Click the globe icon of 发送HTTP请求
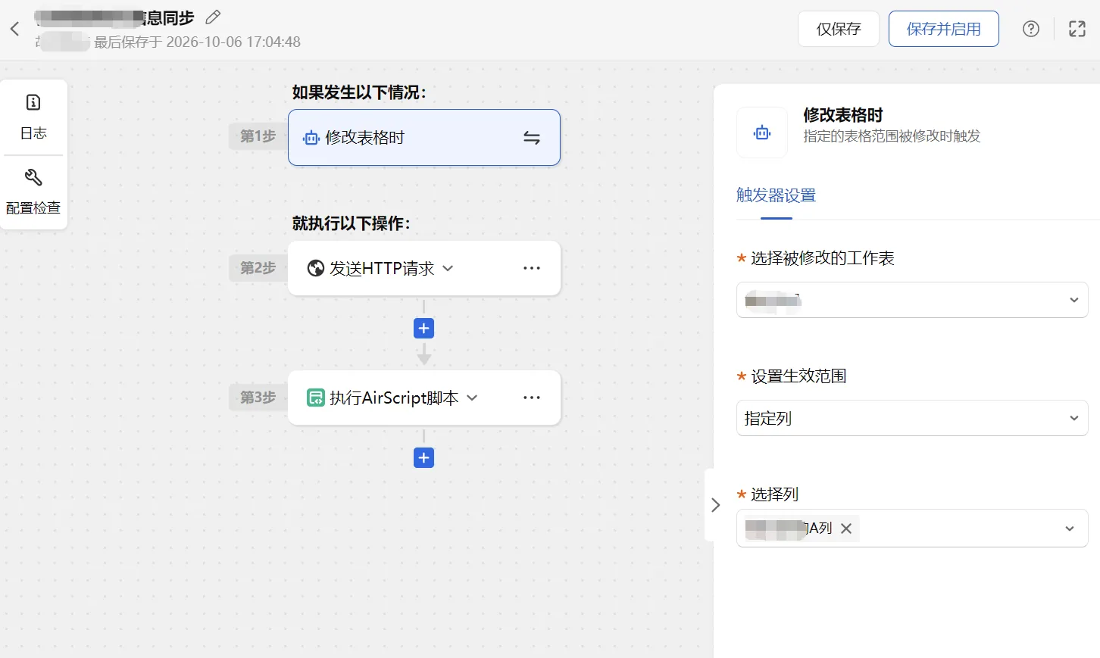Viewport: 1100px width, 658px height. [316, 268]
